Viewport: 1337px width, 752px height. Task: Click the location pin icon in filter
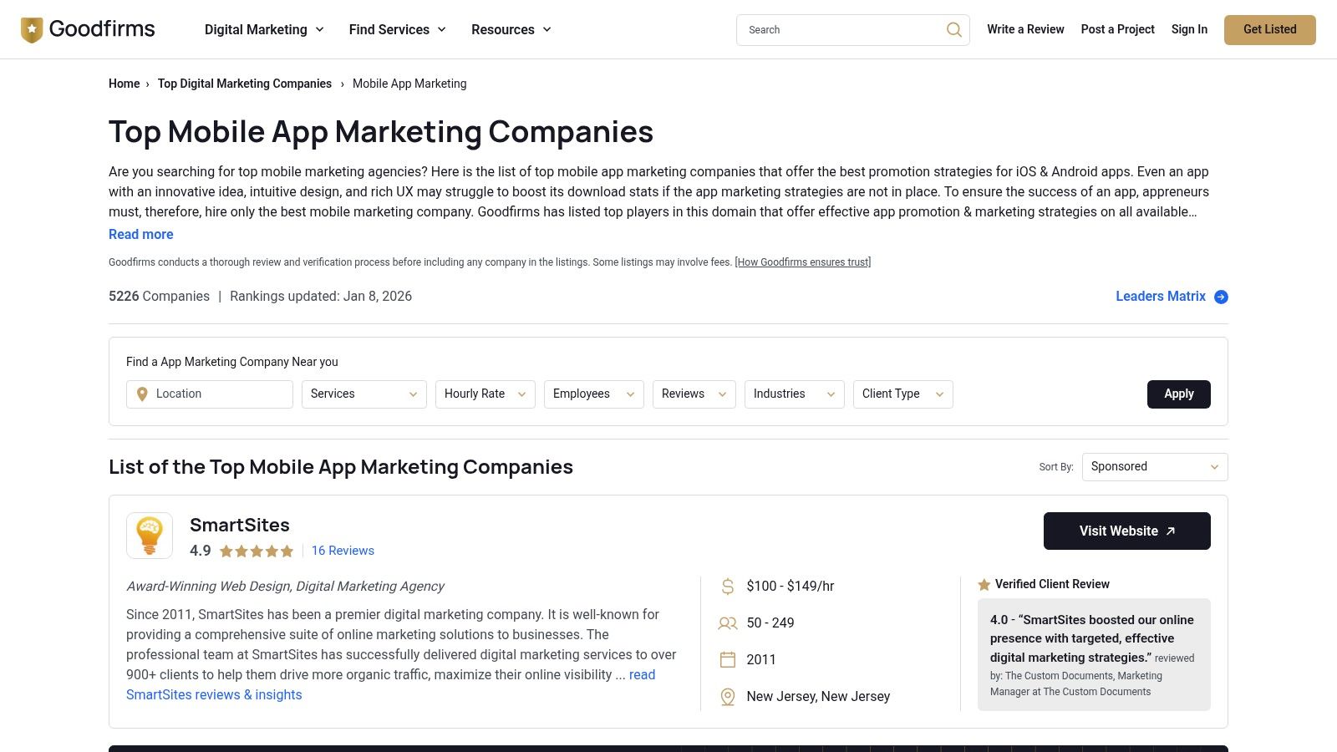142,394
